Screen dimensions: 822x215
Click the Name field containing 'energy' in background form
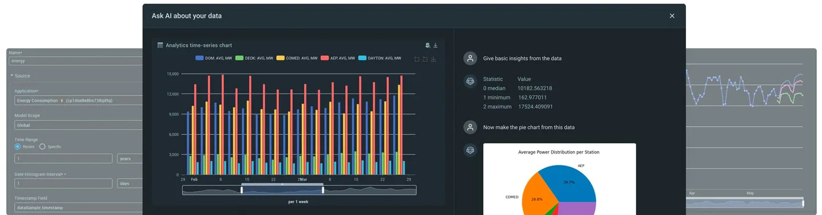75,60
